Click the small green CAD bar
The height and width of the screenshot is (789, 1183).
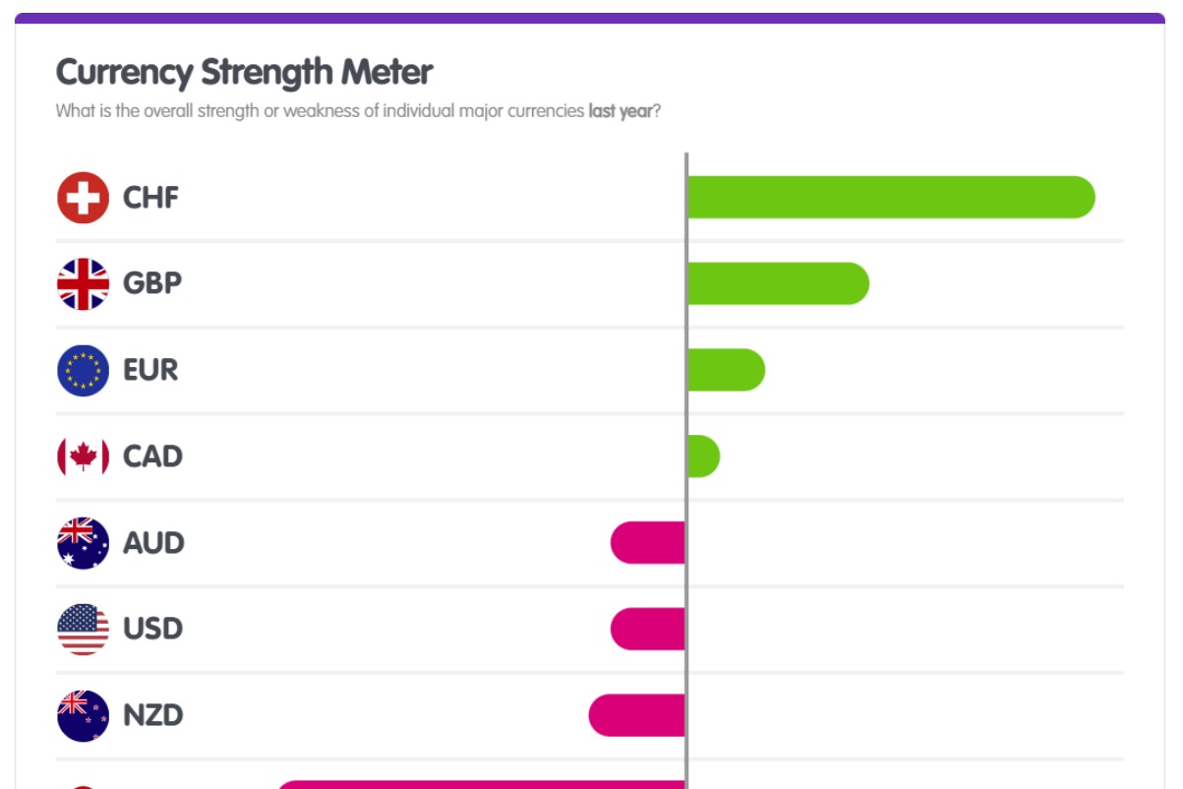click(x=703, y=456)
